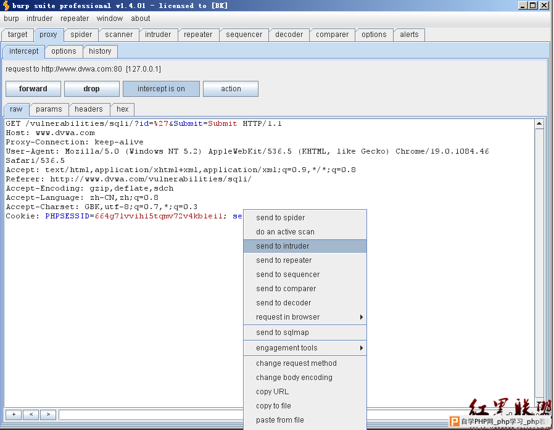Screen dimensions: 554x430
Task: Open the window menu
Action: (110, 19)
